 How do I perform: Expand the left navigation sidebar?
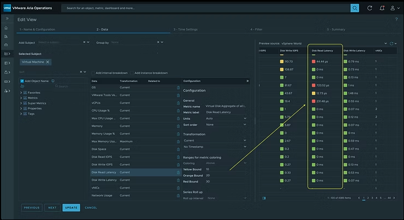7,18
